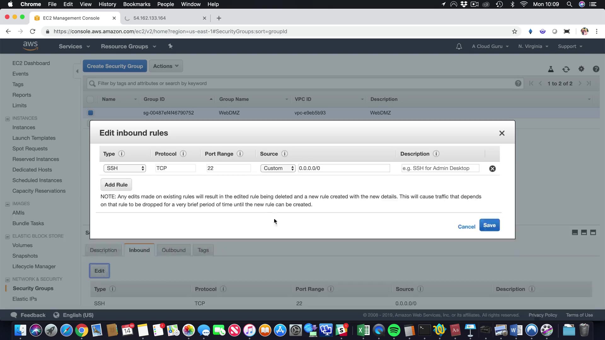
Task: Click the refresh security groups icon
Action: pyautogui.click(x=566, y=69)
